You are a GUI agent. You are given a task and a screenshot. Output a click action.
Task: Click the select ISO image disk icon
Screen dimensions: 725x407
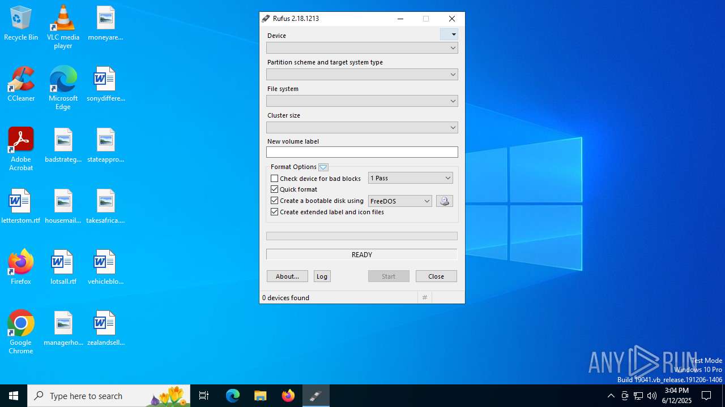pos(445,201)
